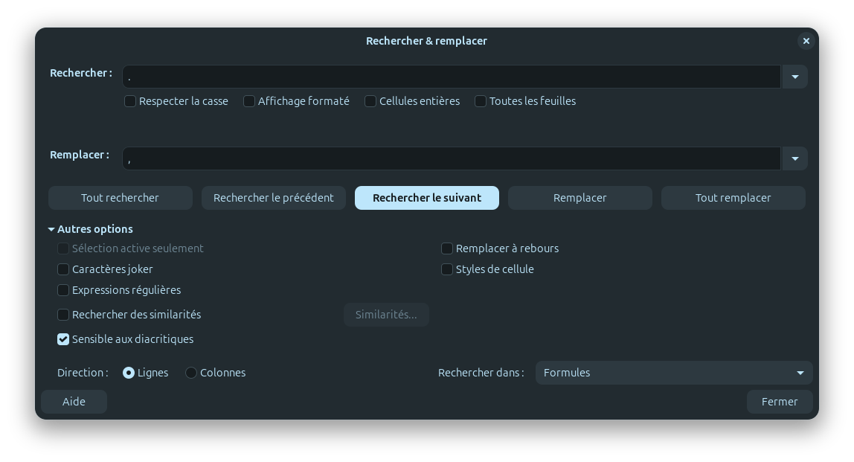854x462 pixels.
Task: Open the Rechercher history dropdown arrow
Action: 794,77
